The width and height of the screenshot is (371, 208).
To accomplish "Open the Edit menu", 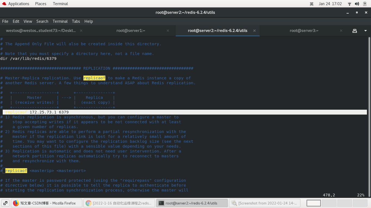I will (x=16, y=21).
